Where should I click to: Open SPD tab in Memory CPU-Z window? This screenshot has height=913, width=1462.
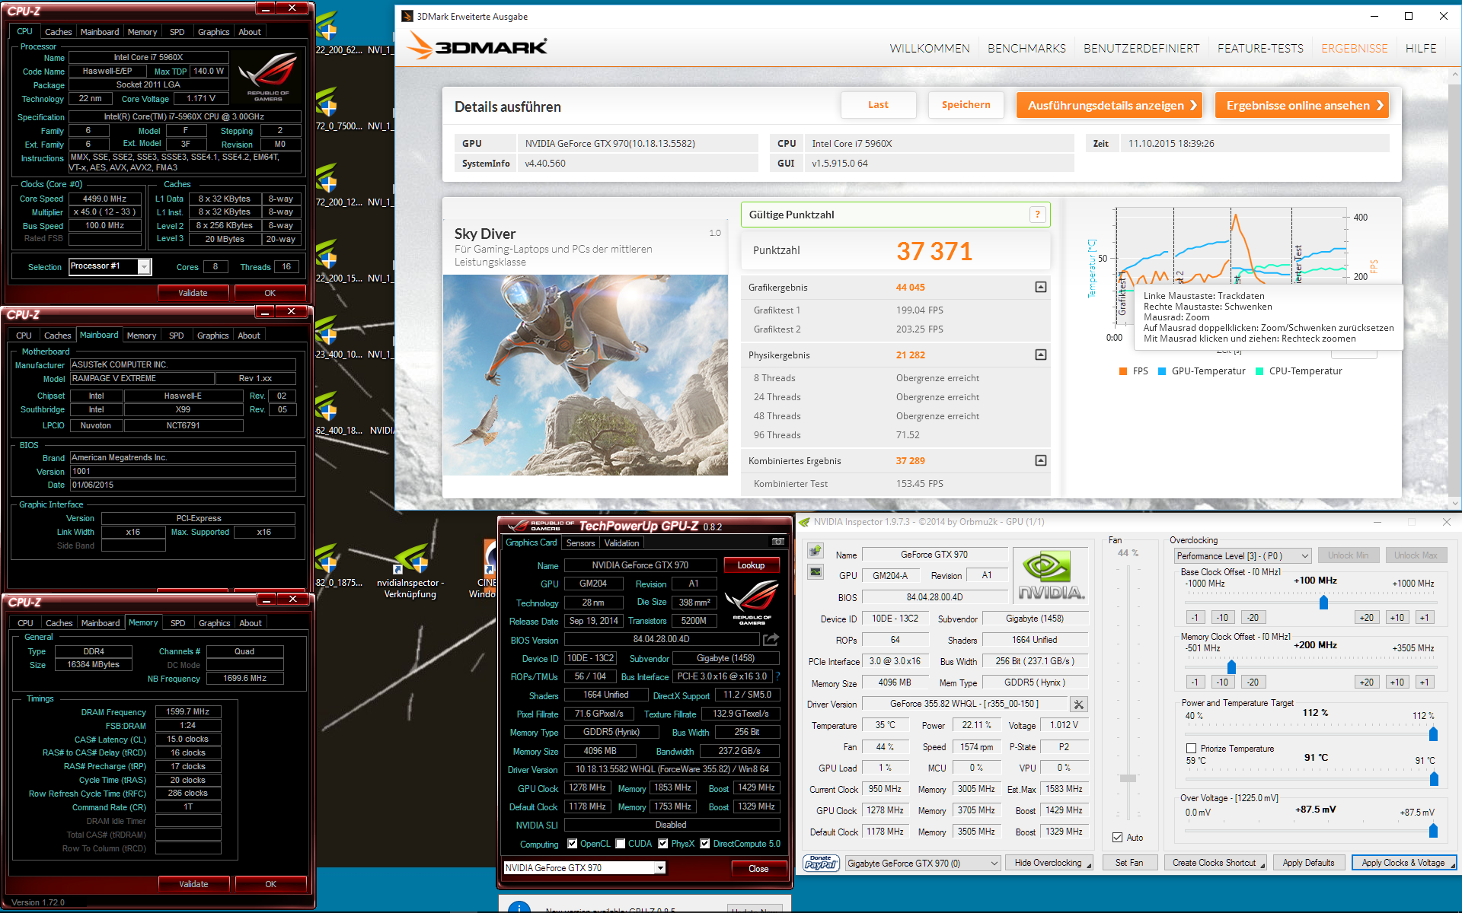pyautogui.click(x=177, y=623)
